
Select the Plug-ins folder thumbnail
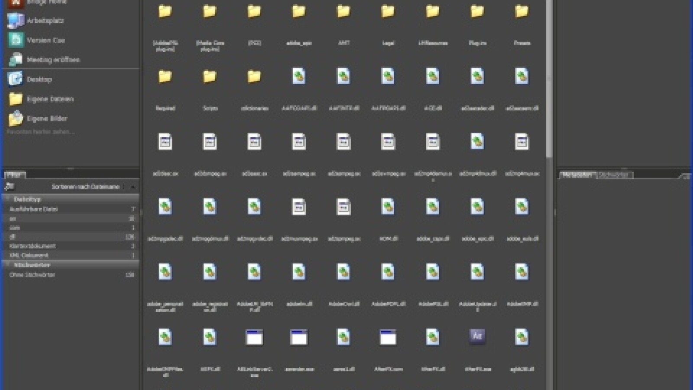477,11
